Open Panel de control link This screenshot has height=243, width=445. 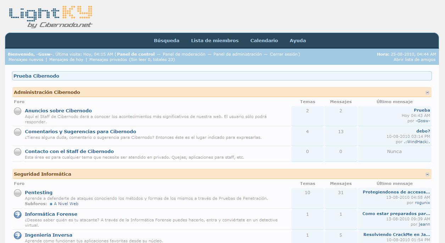pyautogui.click(x=136, y=54)
